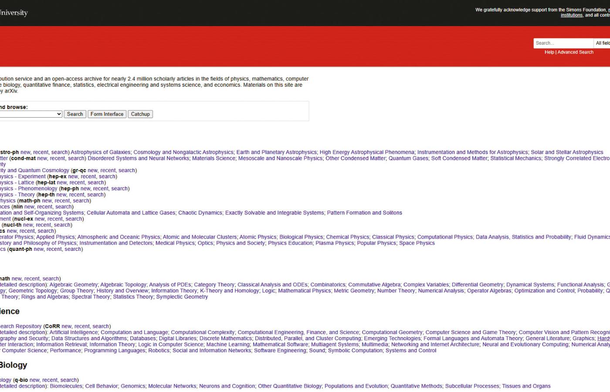Open the Help link under search box

click(549, 52)
